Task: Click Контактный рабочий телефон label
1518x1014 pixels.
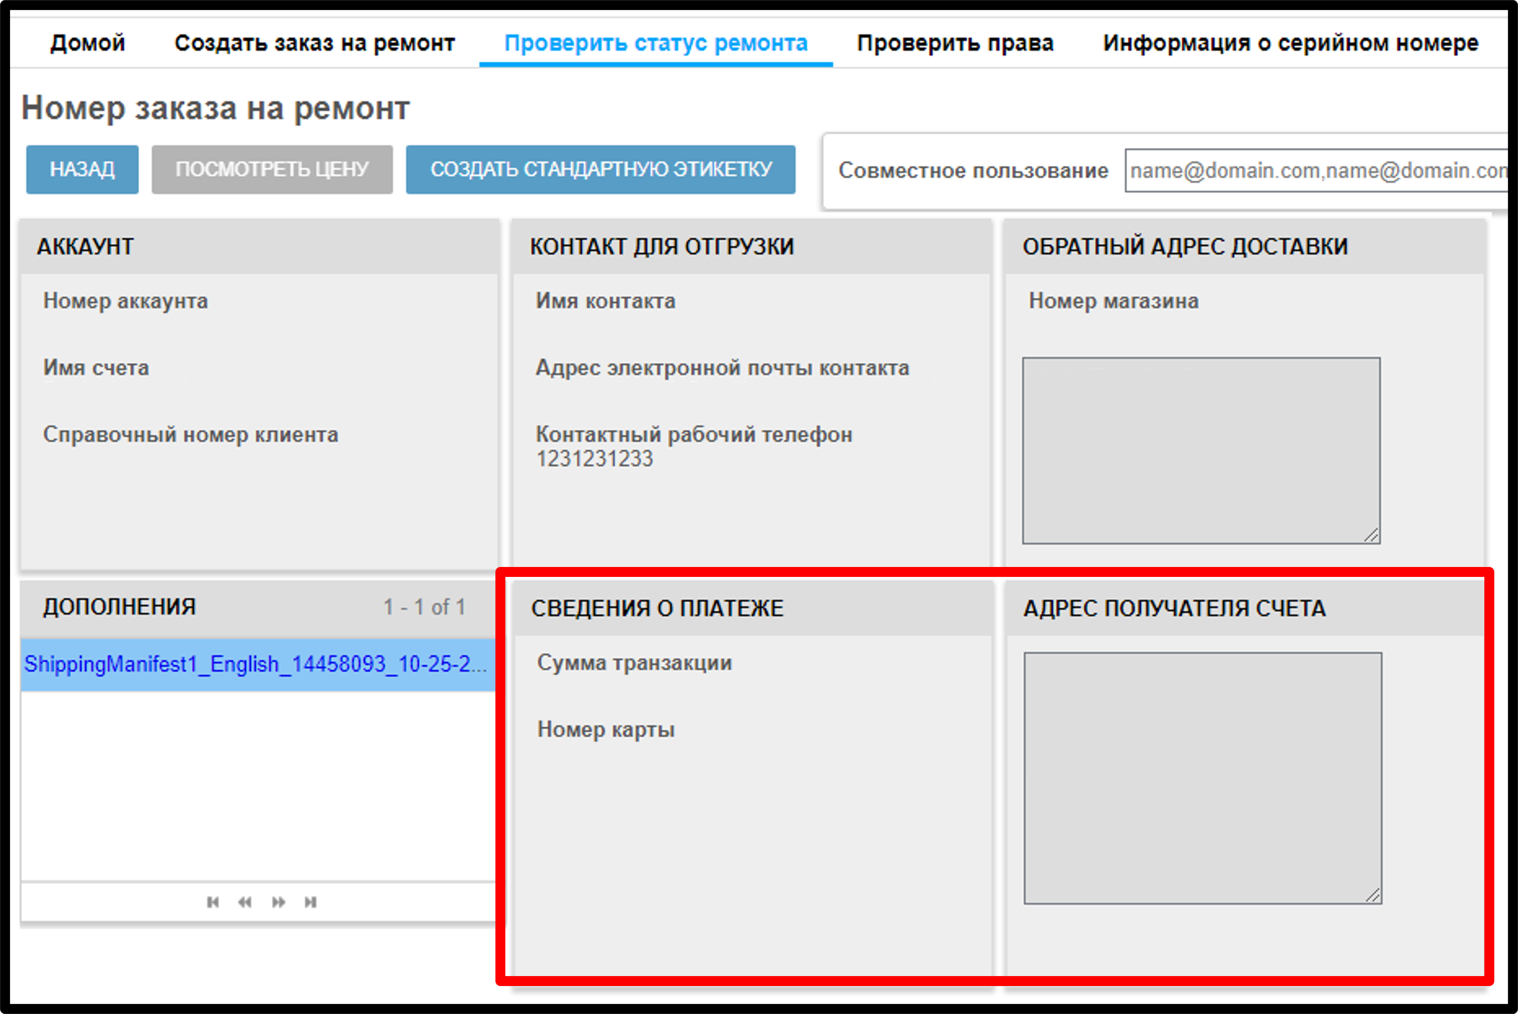Action: (x=694, y=435)
